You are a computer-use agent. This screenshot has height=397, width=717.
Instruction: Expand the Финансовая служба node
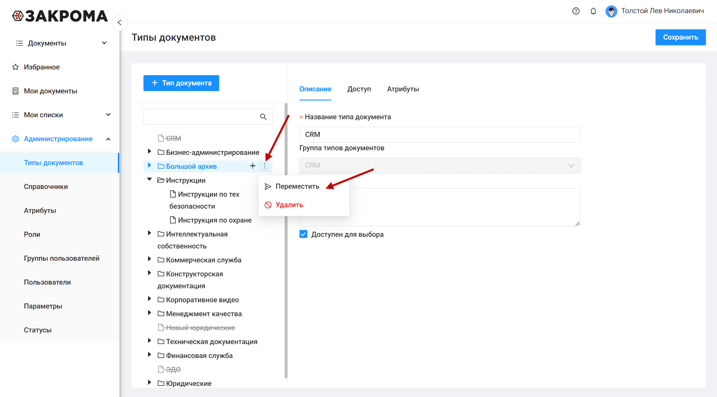point(149,355)
